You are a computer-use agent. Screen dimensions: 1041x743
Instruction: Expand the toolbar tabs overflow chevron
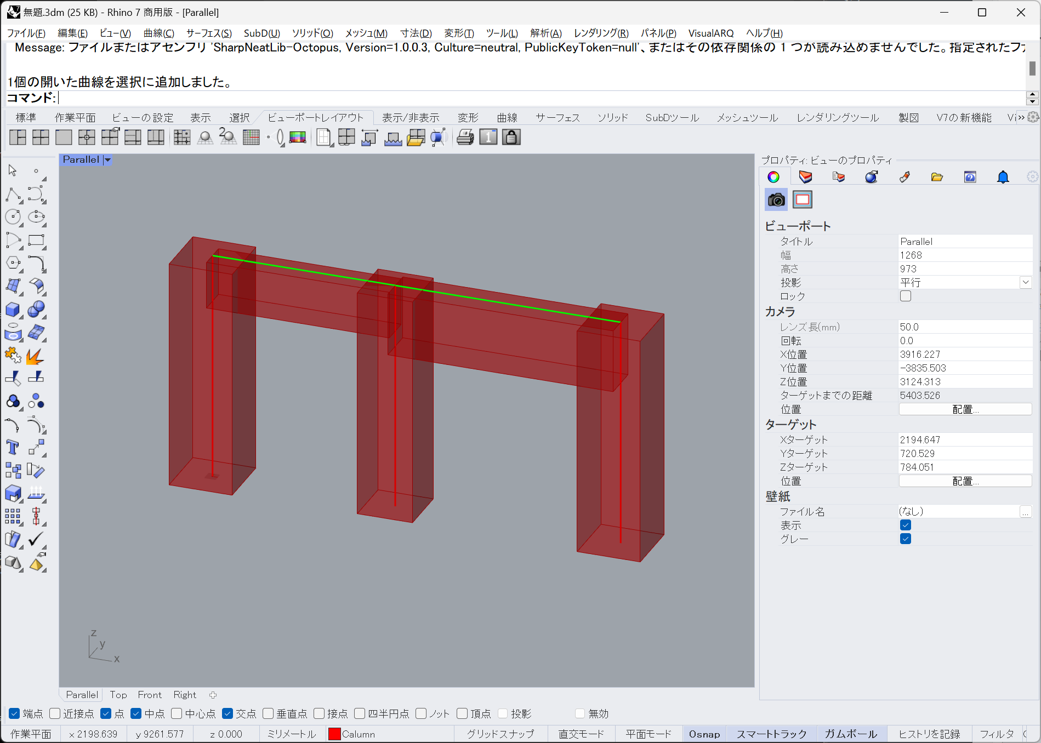point(1021,117)
